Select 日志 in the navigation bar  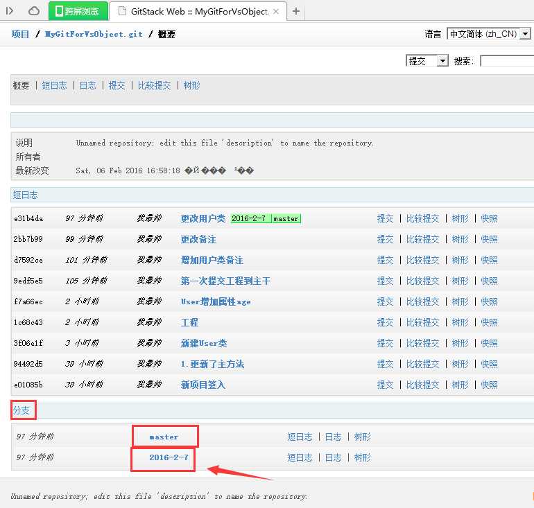coord(87,85)
